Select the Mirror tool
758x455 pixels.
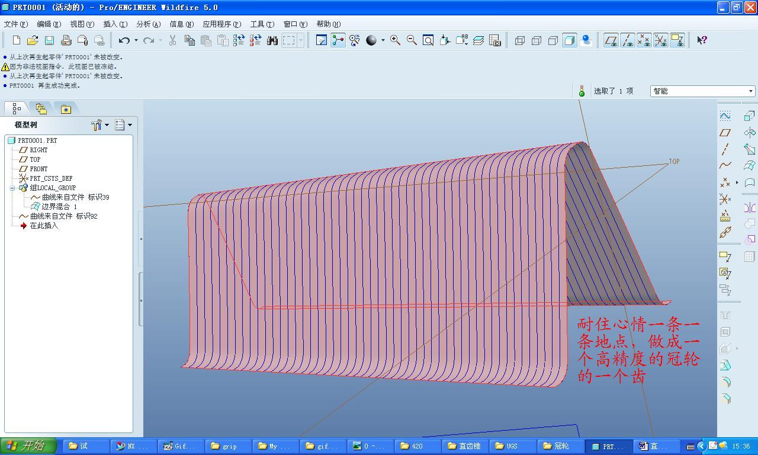pos(749,207)
